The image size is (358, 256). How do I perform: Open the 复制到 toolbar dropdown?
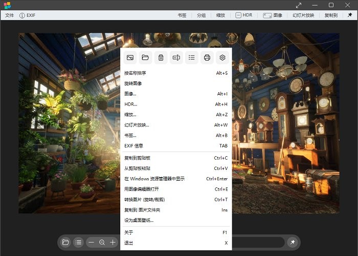coord(331,15)
